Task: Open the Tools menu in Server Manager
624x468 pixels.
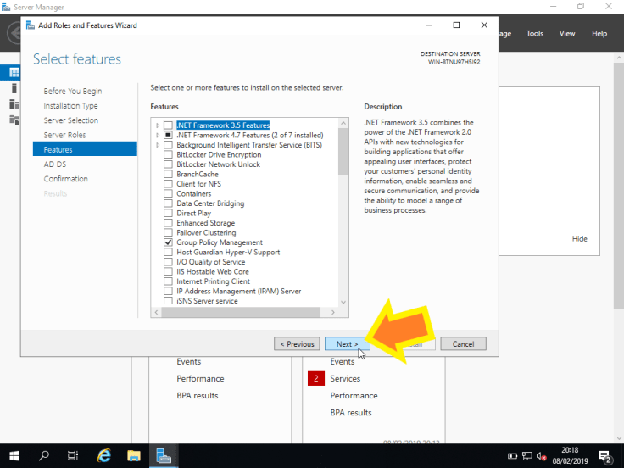Action: [534, 34]
